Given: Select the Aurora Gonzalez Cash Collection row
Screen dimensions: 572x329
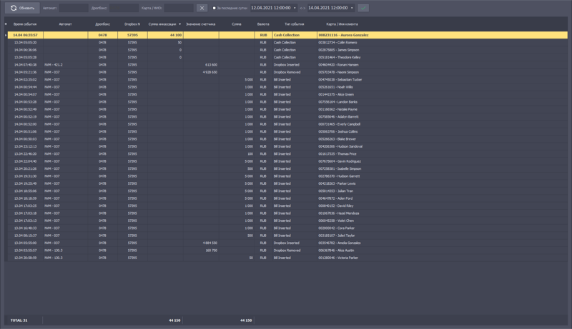Looking at the screenshot, I should click(x=286, y=35).
